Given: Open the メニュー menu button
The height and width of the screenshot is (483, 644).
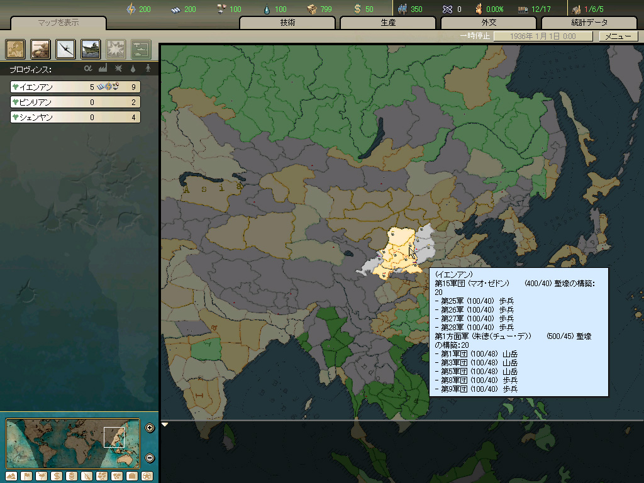Looking at the screenshot, I should (618, 36).
